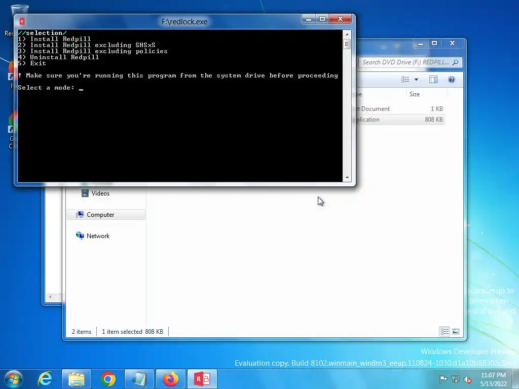The width and height of the screenshot is (519, 389).
Task: Launch Firefox from the taskbar
Action: click(171, 379)
